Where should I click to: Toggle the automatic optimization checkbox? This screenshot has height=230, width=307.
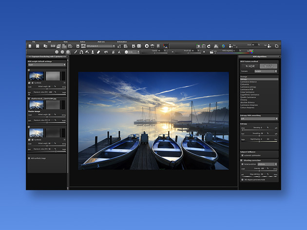242,156
